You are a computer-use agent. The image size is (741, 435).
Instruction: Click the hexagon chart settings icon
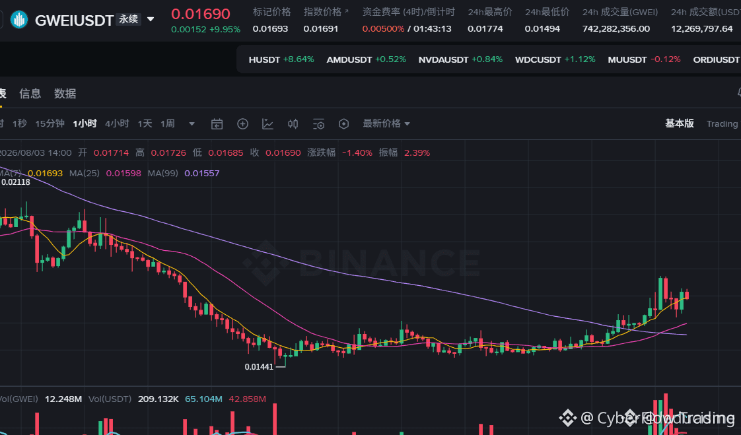[344, 123]
